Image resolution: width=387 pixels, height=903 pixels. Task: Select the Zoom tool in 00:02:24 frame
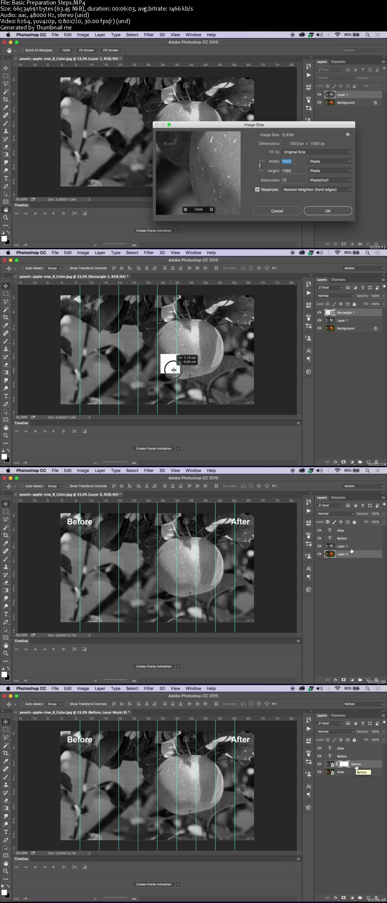point(6,435)
